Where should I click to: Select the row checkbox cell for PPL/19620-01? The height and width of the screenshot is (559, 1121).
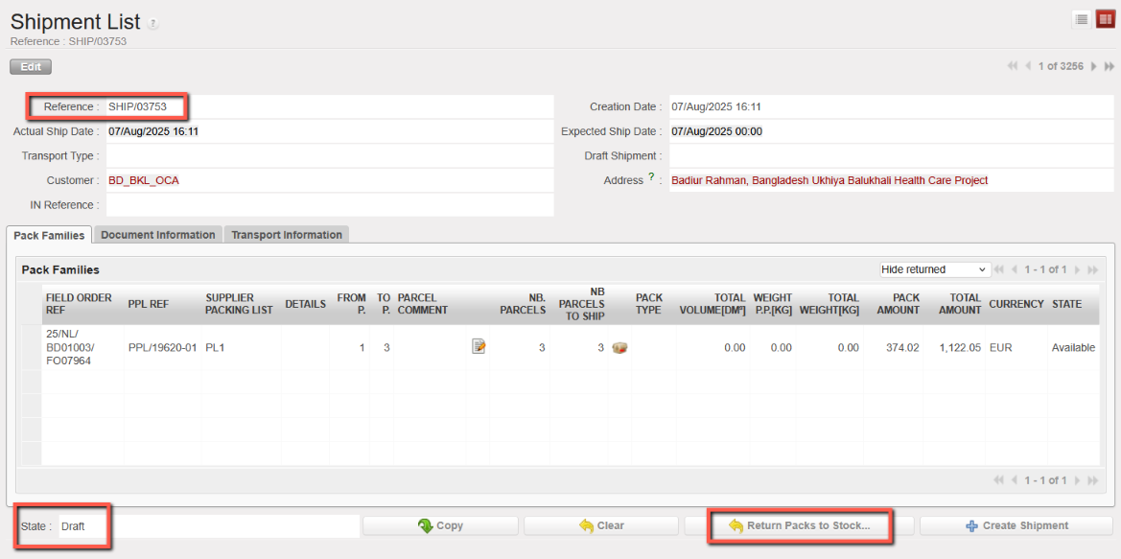coord(32,347)
